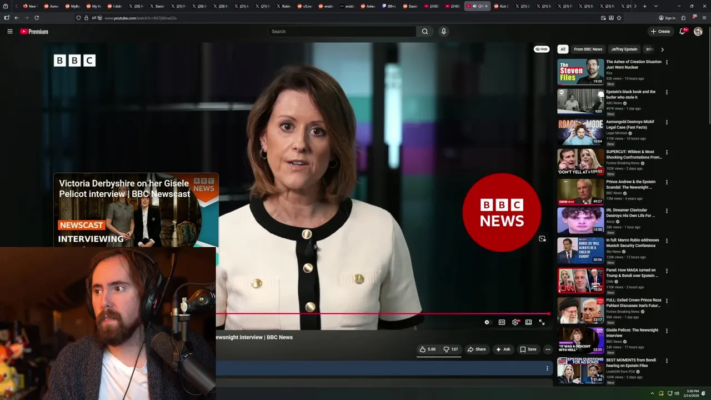
Task: Open menu for Prince Andrew Newsnight video
Action: click(667, 182)
